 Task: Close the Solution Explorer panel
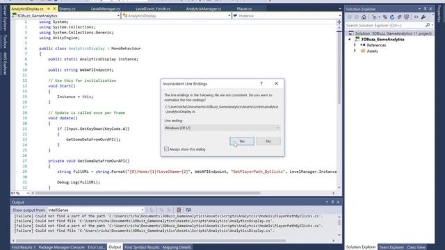(x=430, y=9)
